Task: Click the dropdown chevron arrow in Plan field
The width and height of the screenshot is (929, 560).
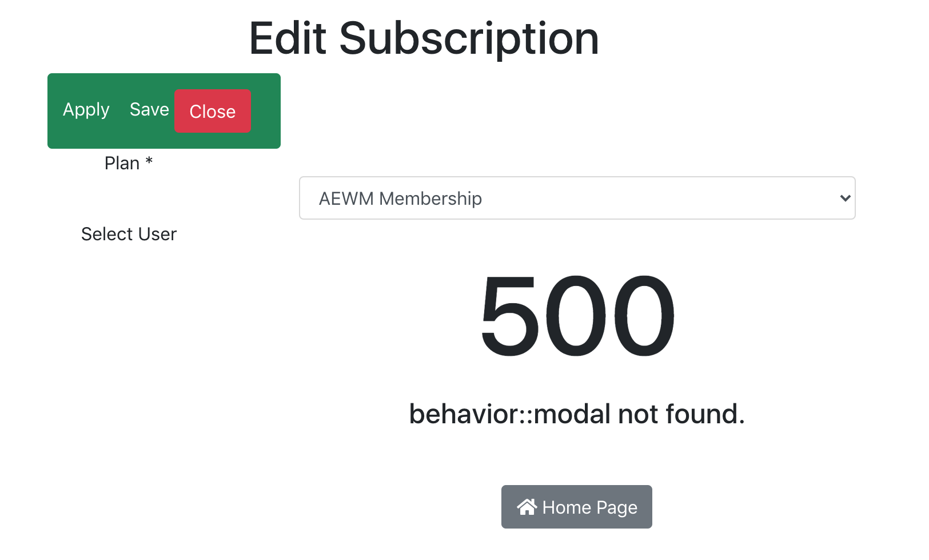Action: click(x=845, y=198)
